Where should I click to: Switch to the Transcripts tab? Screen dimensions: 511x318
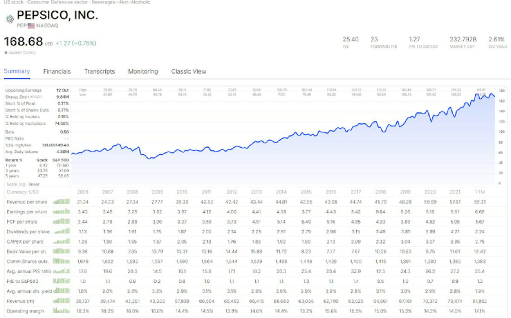point(99,72)
